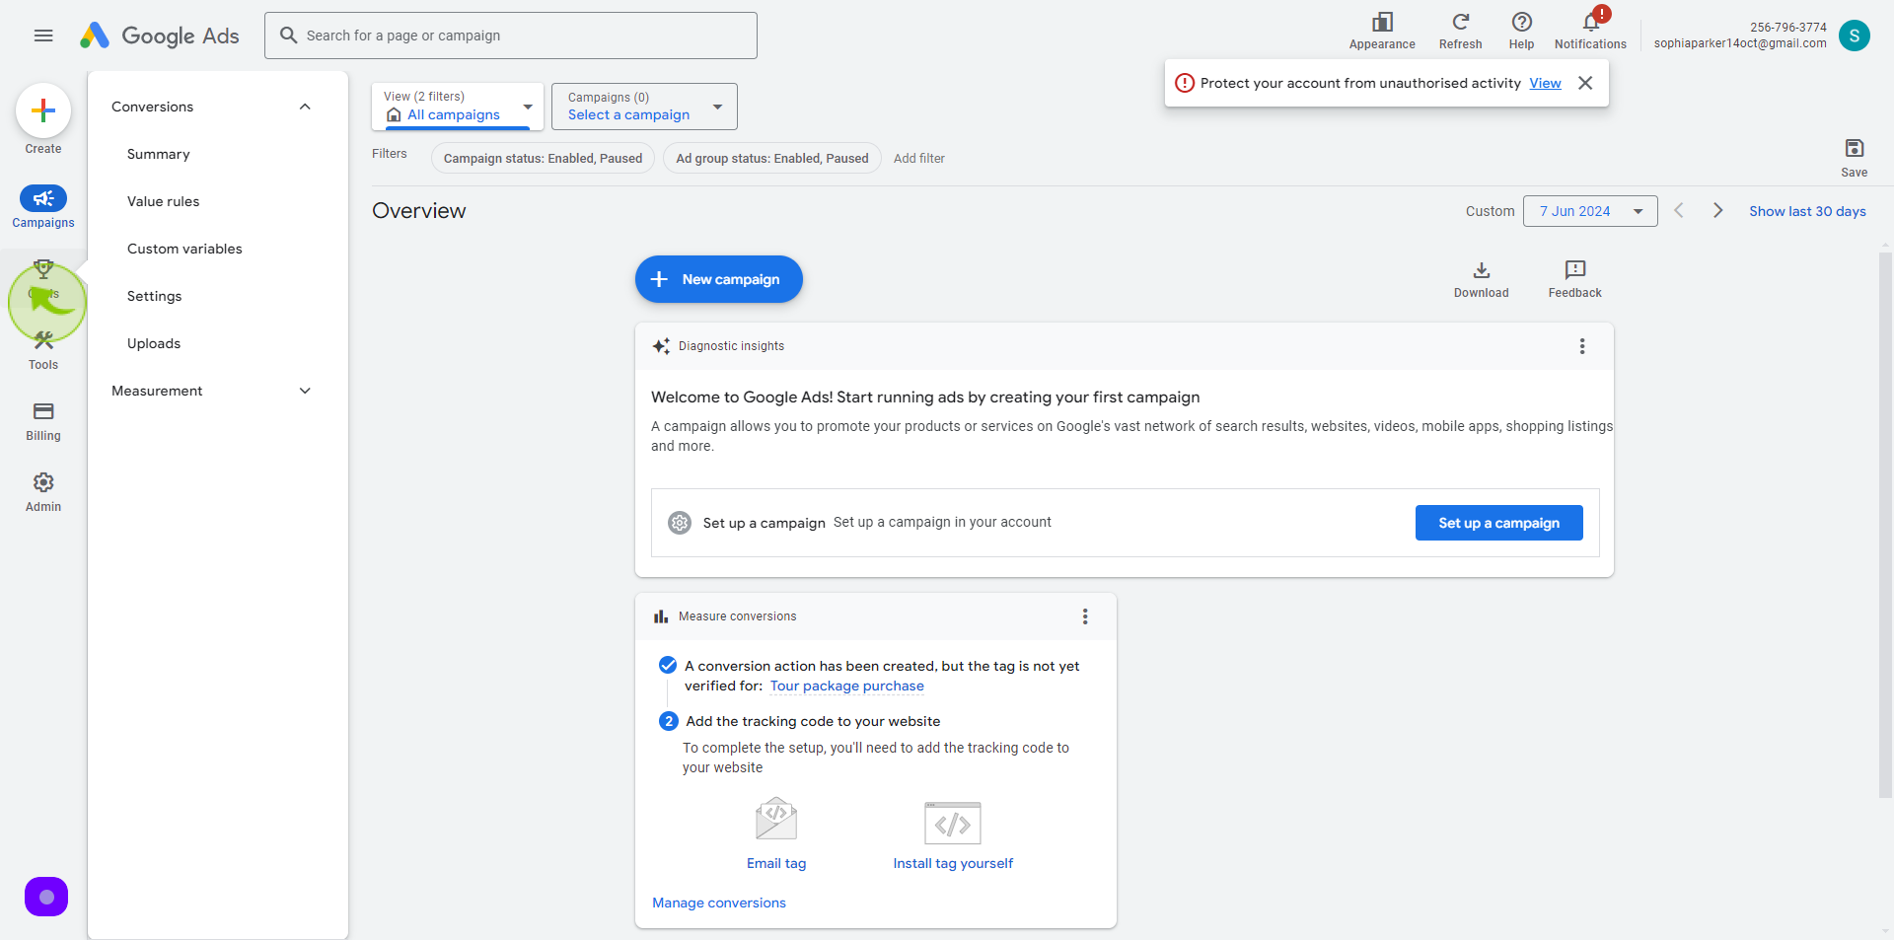Open the Admin gear section
1894x940 pixels.
(43, 492)
